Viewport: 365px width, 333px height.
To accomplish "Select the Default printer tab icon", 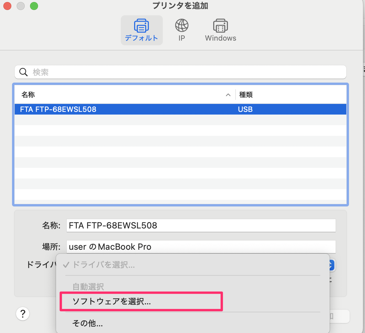I will (x=141, y=26).
